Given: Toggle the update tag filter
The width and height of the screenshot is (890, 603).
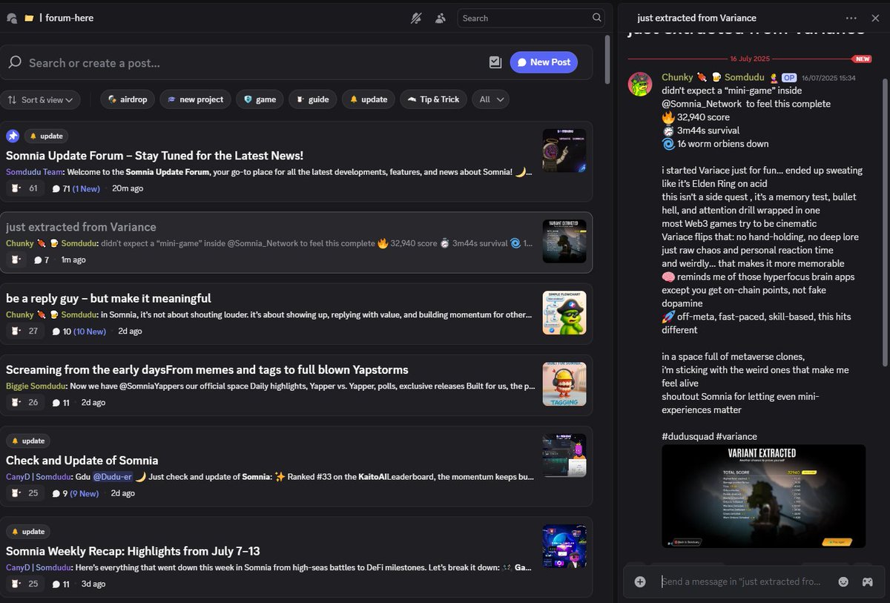Looking at the screenshot, I should [x=368, y=99].
